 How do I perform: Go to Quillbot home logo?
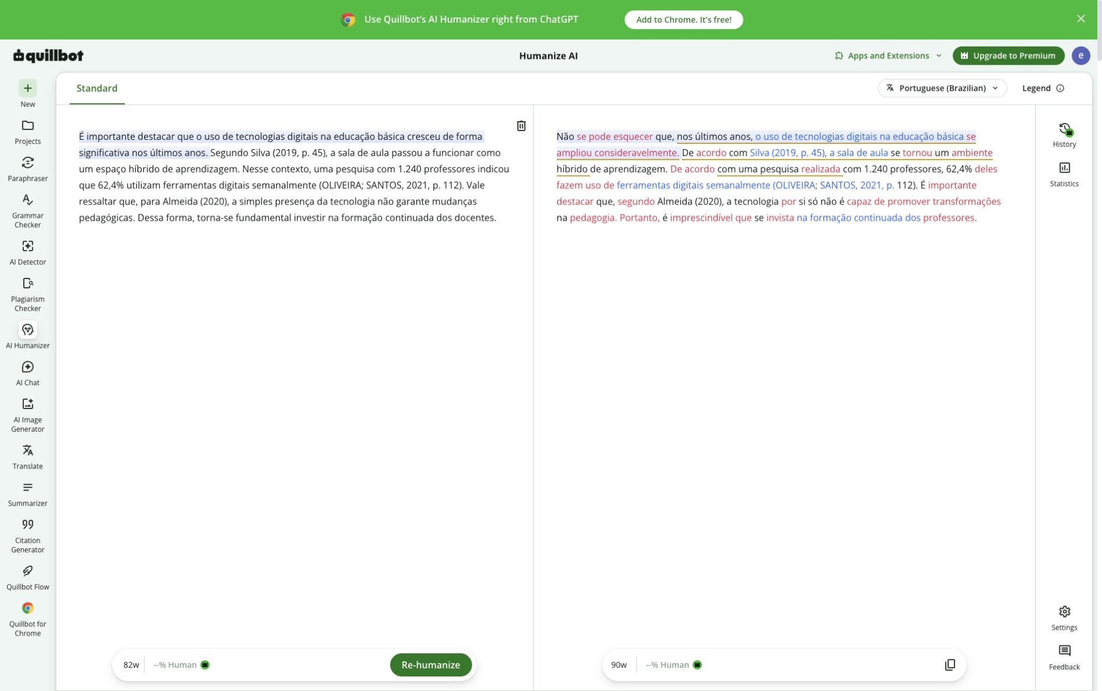click(48, 56)
